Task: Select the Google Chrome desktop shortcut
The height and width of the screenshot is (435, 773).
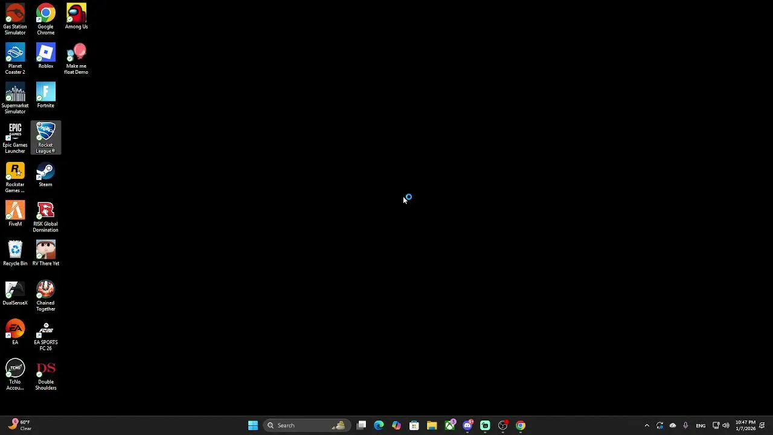Action: pyautogui.click(x=45, y=19)
